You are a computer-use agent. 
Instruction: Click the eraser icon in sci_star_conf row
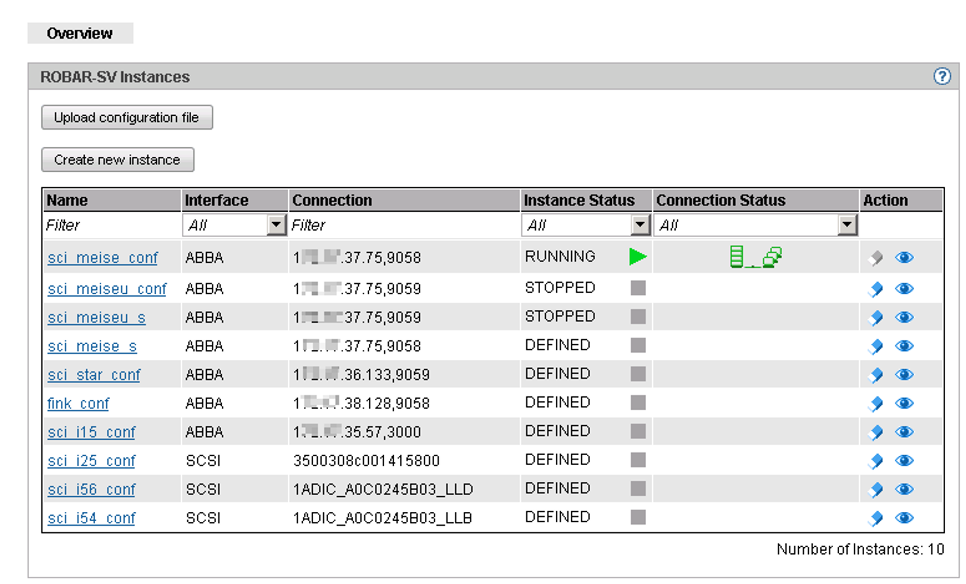coord(876,375)
